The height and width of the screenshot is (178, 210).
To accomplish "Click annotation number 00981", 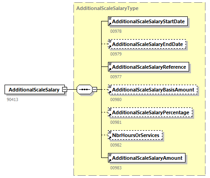I will click(116, 122).
